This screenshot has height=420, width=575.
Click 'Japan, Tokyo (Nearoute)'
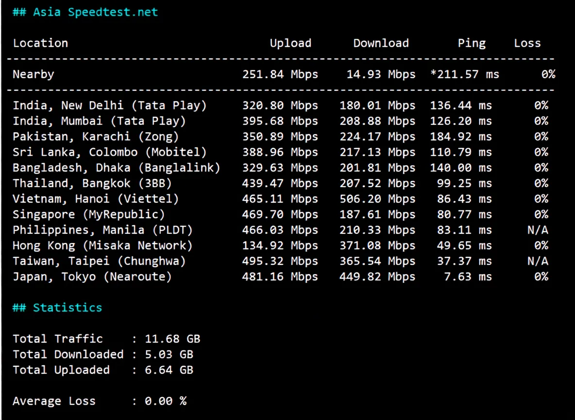coord(92,277)
